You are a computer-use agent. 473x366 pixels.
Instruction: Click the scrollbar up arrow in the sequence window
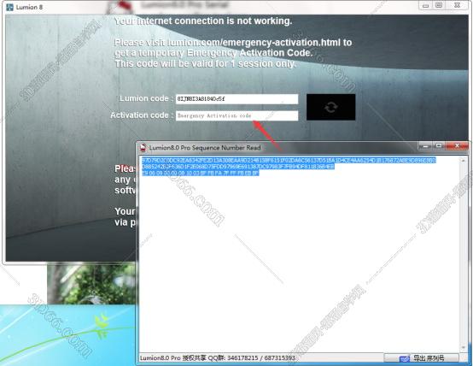pos(463,161)
